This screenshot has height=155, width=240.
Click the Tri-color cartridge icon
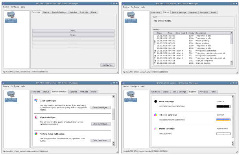tap(156, 115)
